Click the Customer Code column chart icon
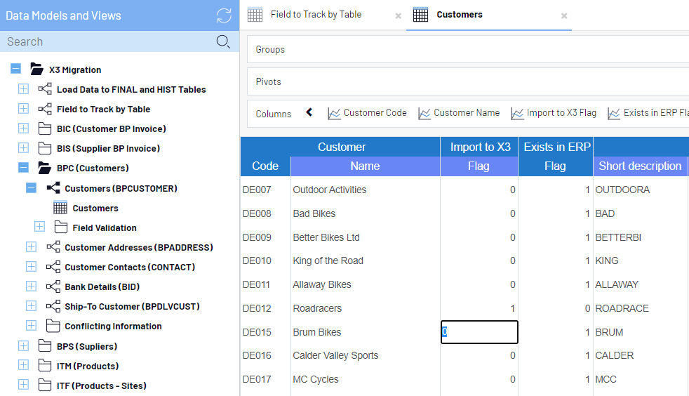Image resolution: width=689 pixels, height=396 pixels. [334, 113]
